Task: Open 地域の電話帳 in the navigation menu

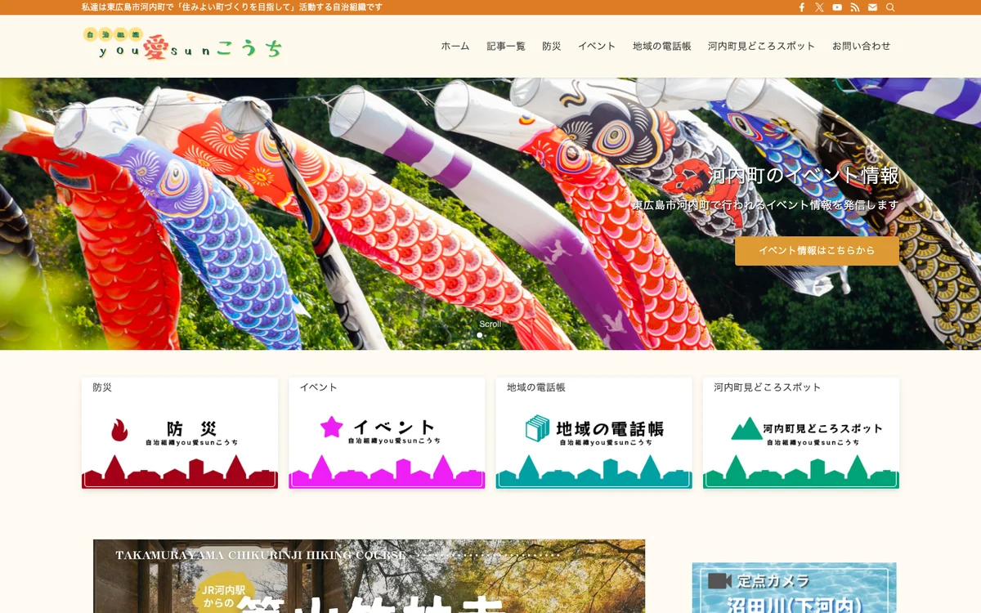Action: 662,46
